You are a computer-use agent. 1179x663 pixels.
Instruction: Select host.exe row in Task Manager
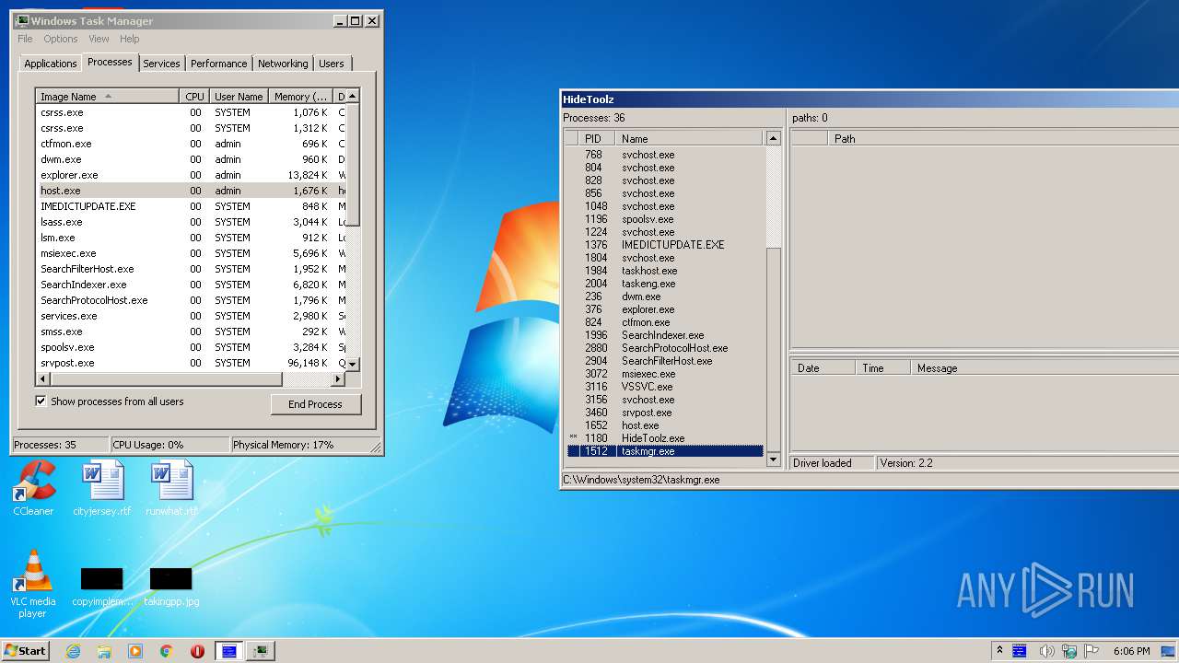tap(191, 191)
